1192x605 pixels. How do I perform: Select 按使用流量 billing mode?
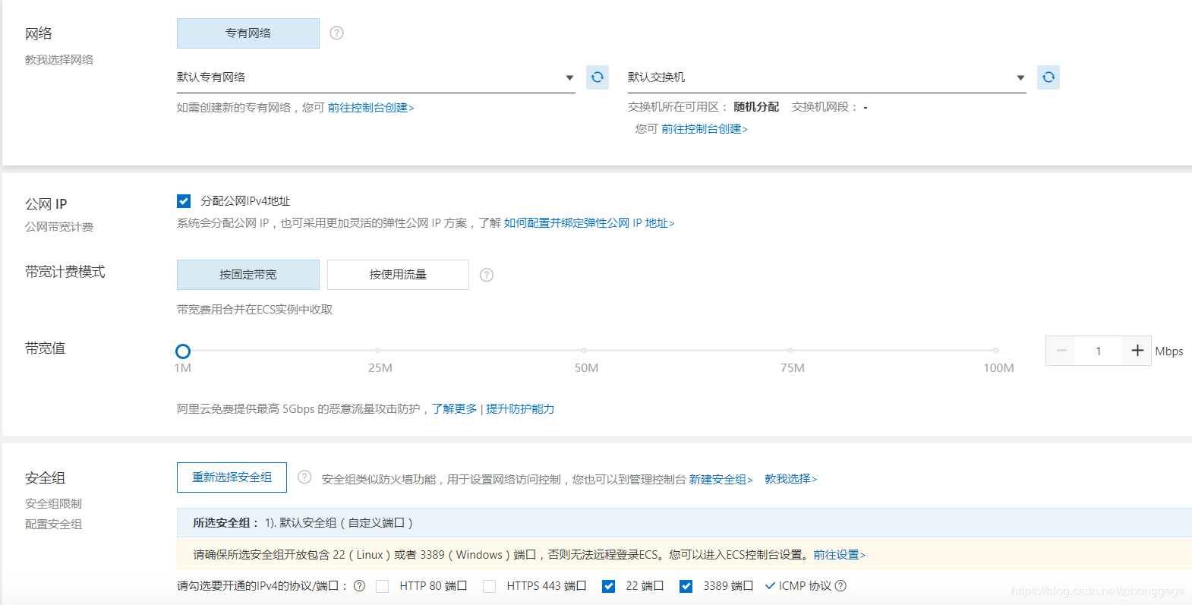398,275
